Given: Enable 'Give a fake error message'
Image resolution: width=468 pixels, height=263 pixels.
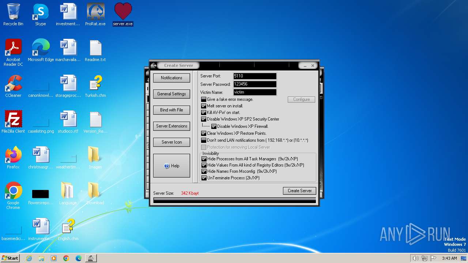Looking at the screenshot, I should [x=204, y=99].
